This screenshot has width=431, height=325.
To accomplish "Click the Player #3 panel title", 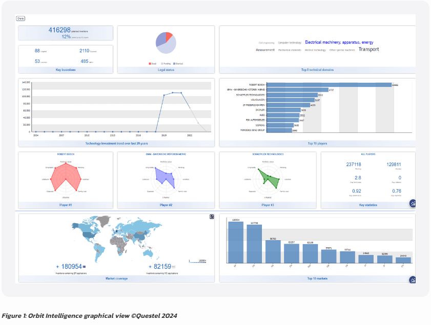I will coord(268,205).
